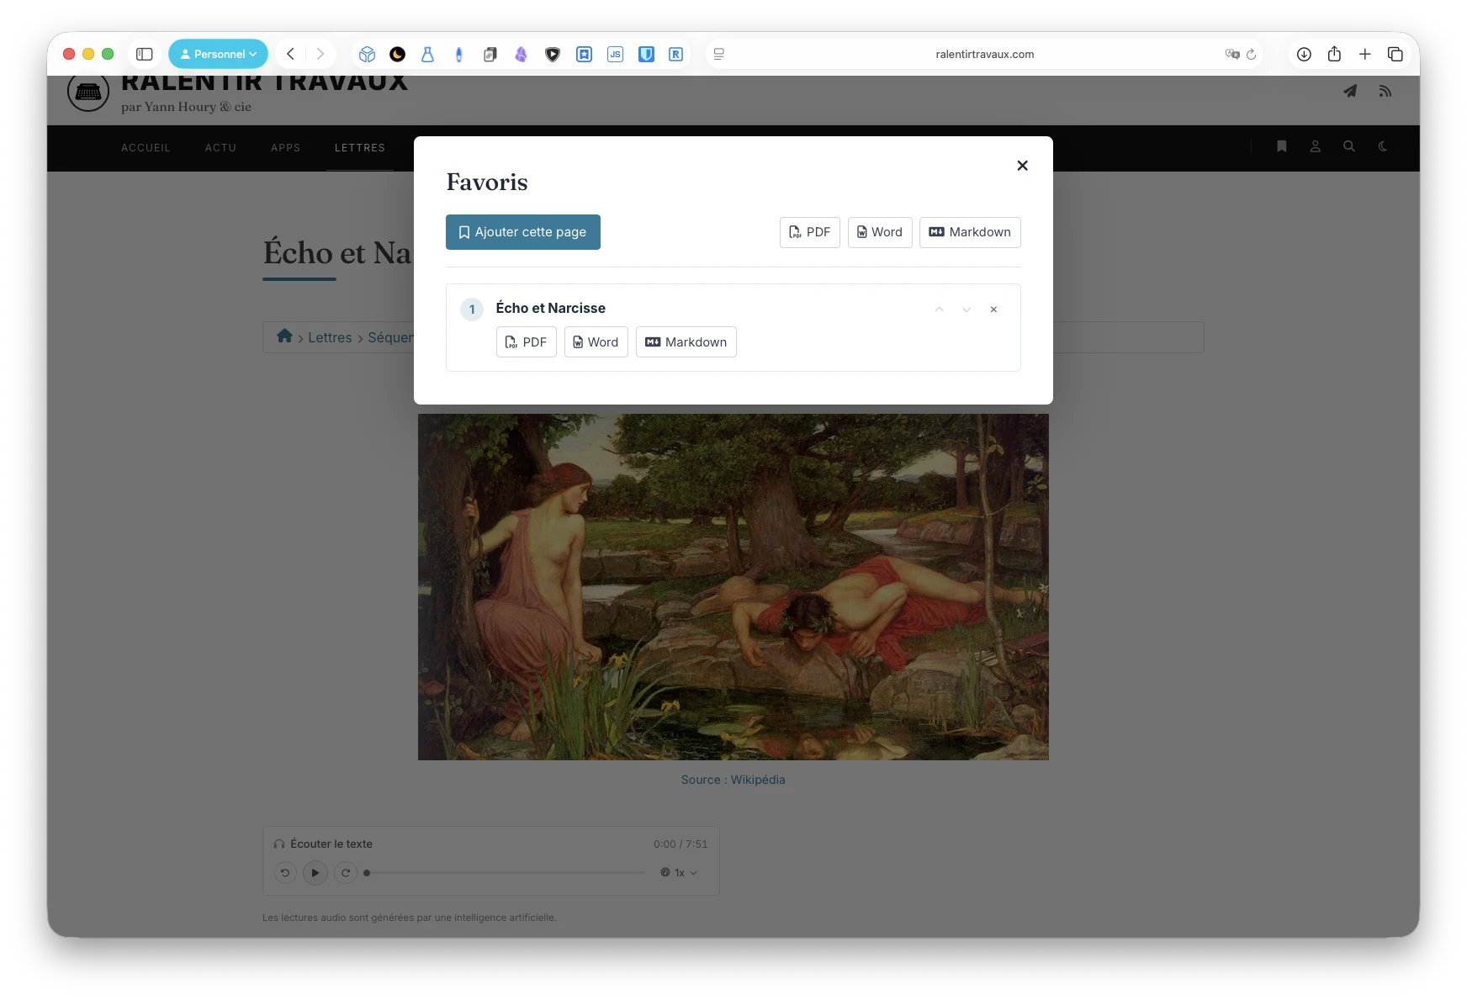Open the RSS feed icon
The height and width of the screenshot is (1000, 1467).
[x=1385, y=91]
